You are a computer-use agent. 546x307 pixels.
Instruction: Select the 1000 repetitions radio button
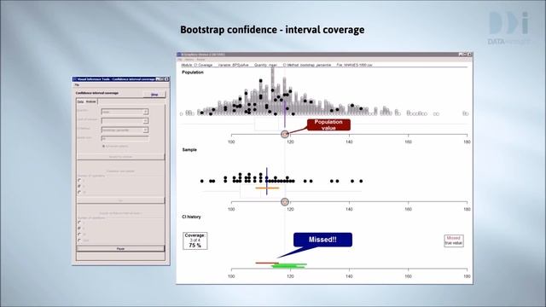point(79,240)
